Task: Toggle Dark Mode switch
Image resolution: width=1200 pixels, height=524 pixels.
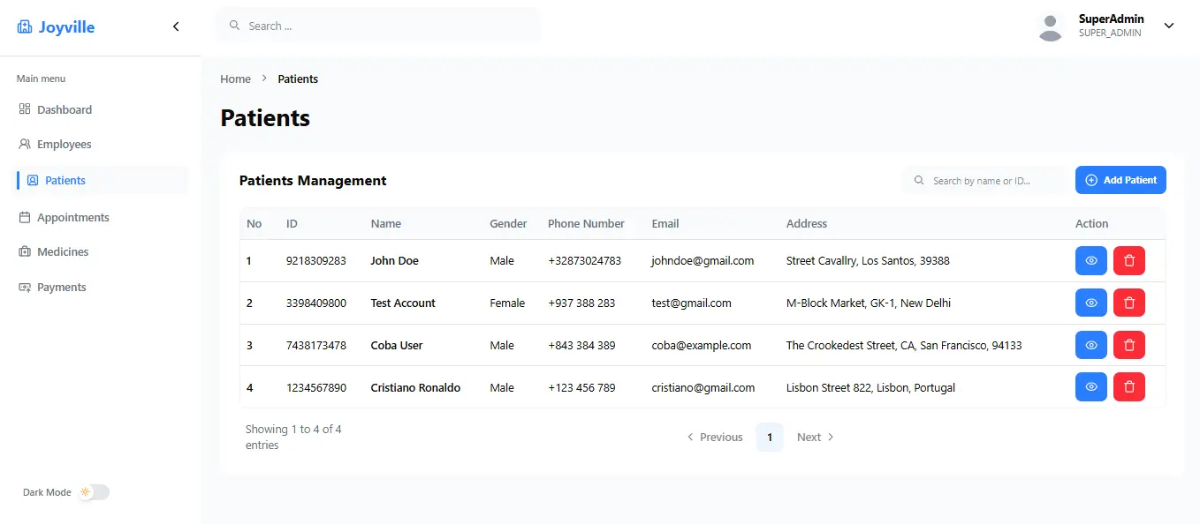Action: coord(94,492)
